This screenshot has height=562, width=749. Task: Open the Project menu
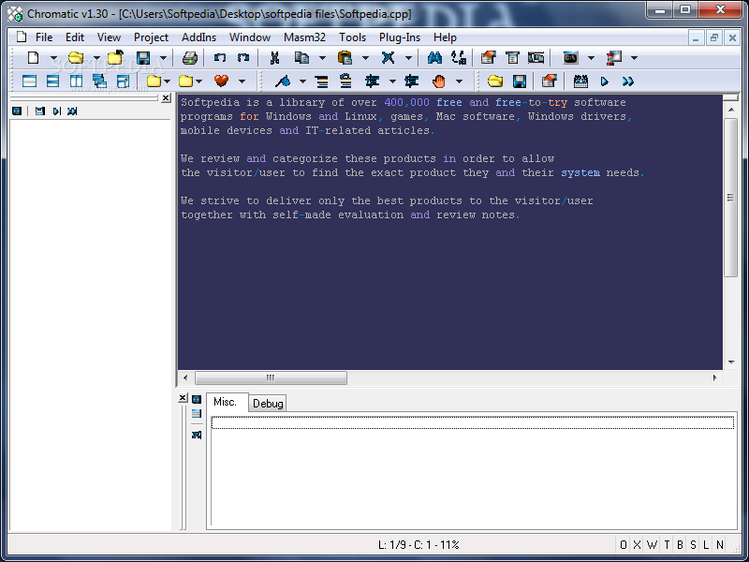151,37
